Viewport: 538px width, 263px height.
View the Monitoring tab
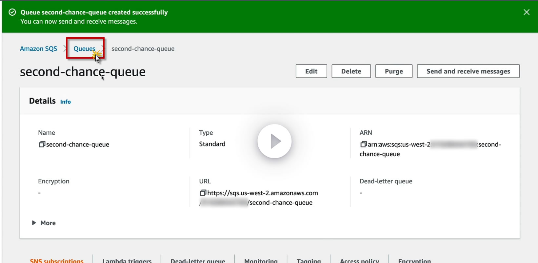(x=261, y=261)
